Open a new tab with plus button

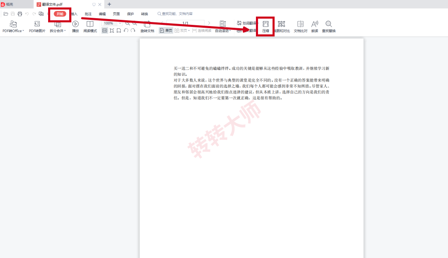(x=109, y=4)
